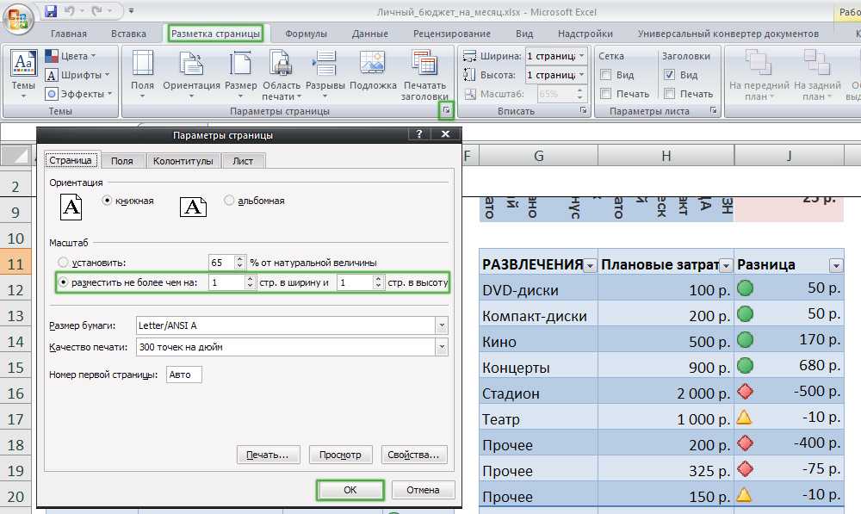
Task: Click the Select All corner of the sheet
Action: click(17, 157)
